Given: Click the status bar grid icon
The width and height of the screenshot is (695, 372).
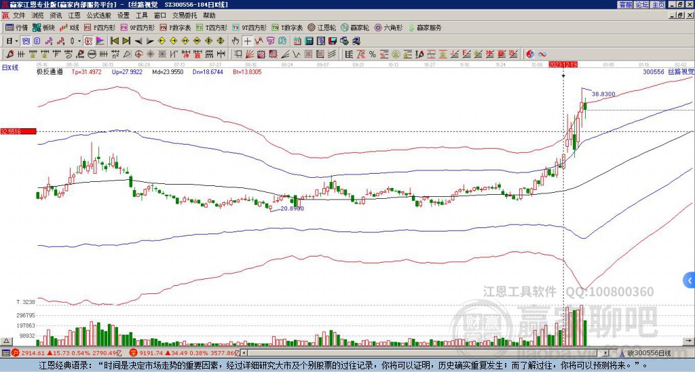Looking at the screenshot, I should click(x=5, y=353).
